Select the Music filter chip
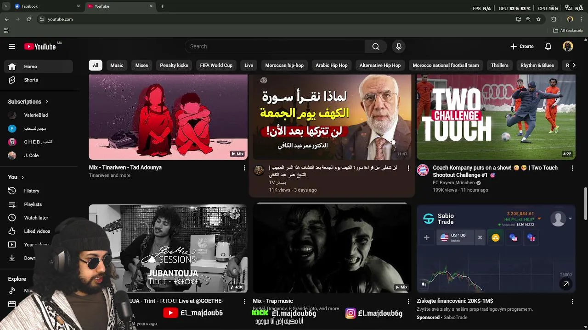The height and width of the screenshot is (330, 588). click(x=117, y=65)
